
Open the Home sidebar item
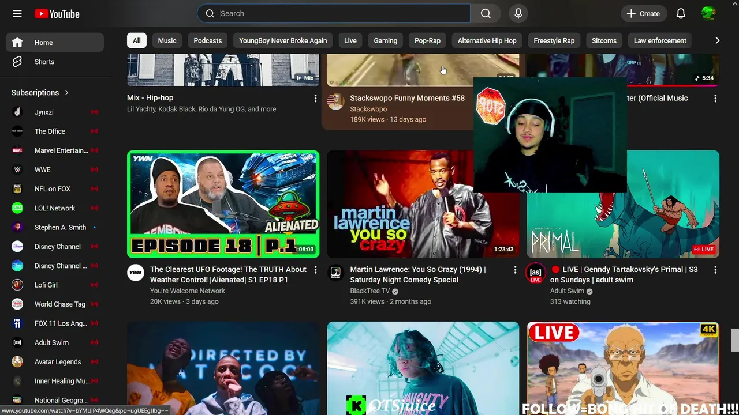(x=55, y=42)
